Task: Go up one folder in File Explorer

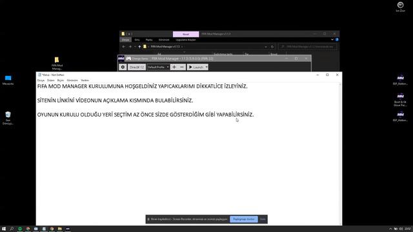Action: [x=139, y=46]
